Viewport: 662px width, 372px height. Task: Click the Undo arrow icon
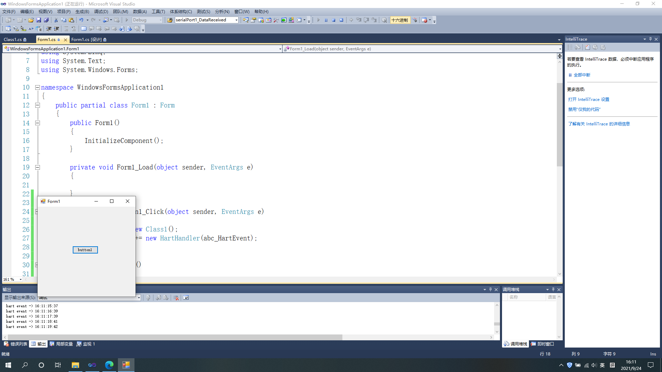81,20
